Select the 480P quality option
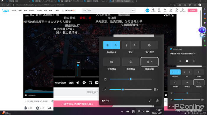The image size is (207, 115). coord(60,83)
